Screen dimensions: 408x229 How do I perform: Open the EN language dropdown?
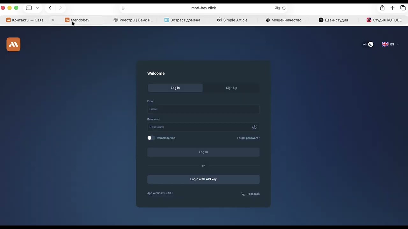390,45
